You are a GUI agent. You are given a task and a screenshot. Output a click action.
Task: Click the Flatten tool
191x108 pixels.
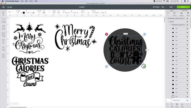[182, 104]
